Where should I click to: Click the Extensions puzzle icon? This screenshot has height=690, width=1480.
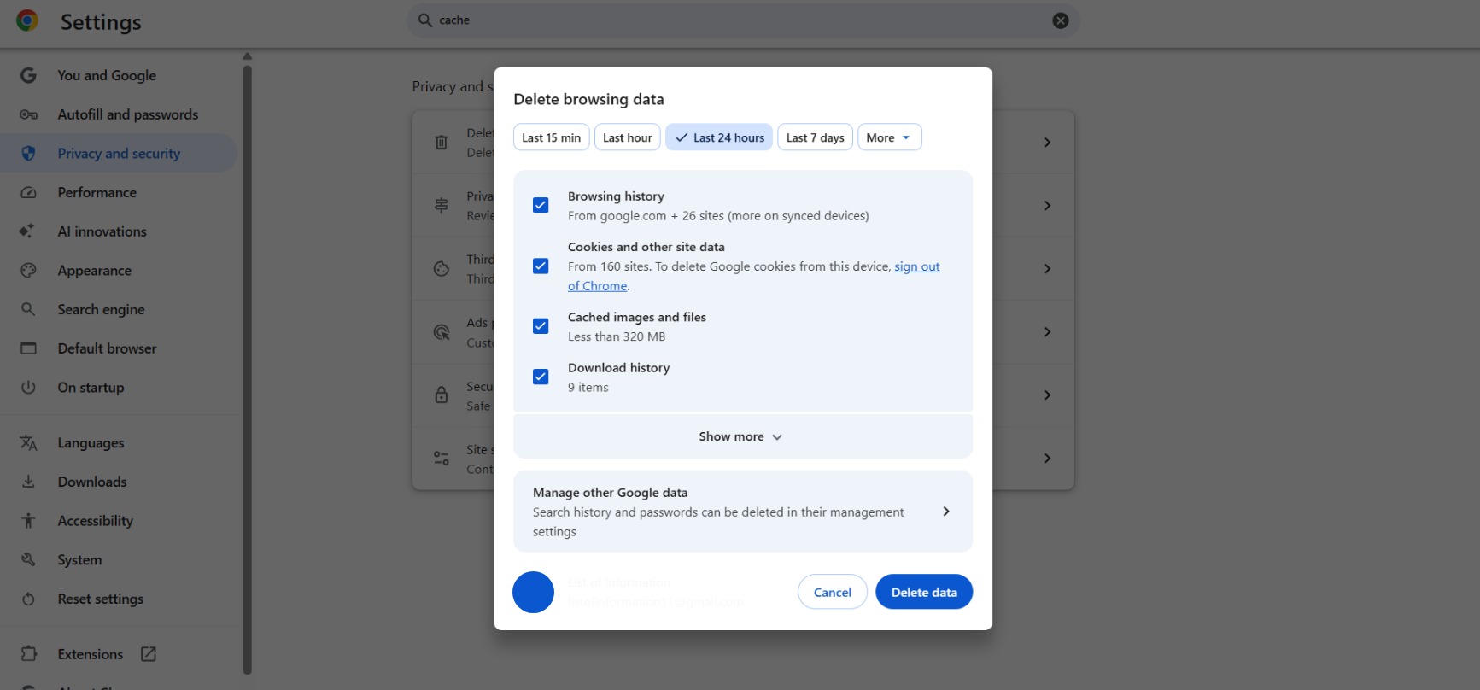(x=28, y=653)
